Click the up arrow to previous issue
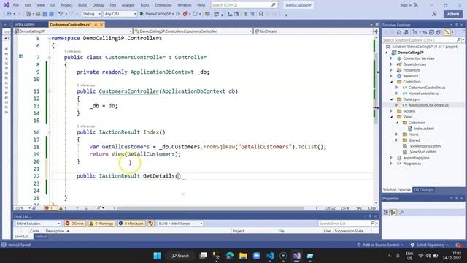Viewport: 467px width, 263px height. point(77,207)
